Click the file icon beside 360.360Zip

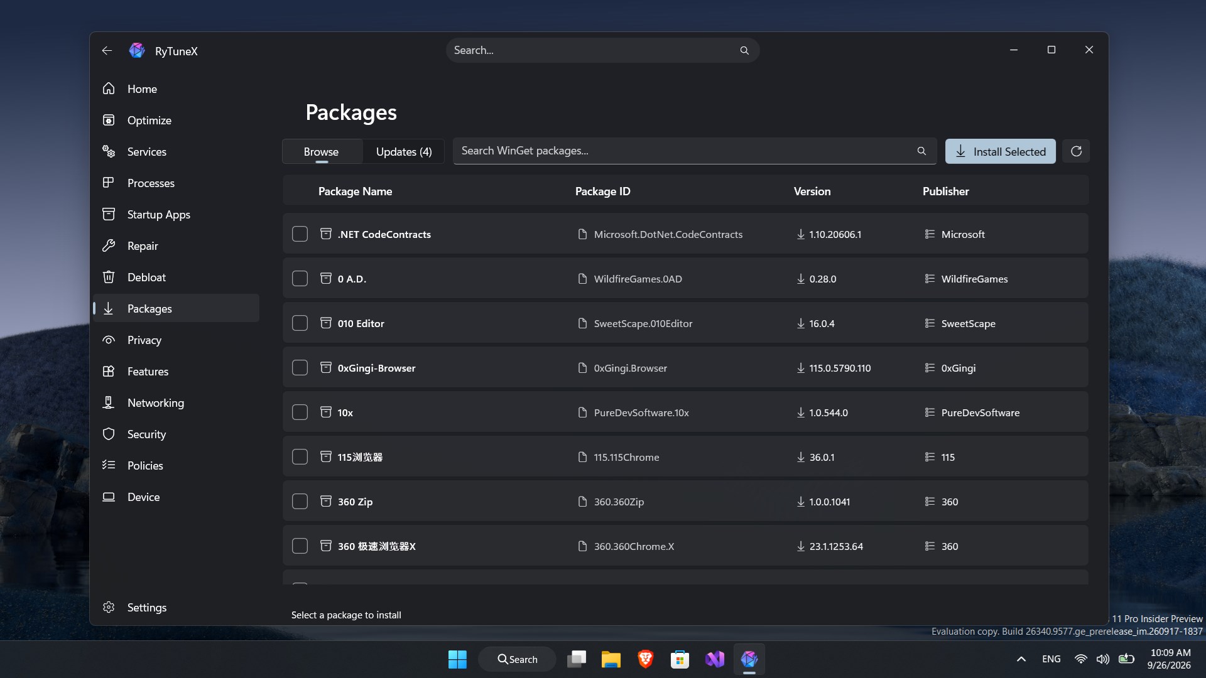pos(582,501)
